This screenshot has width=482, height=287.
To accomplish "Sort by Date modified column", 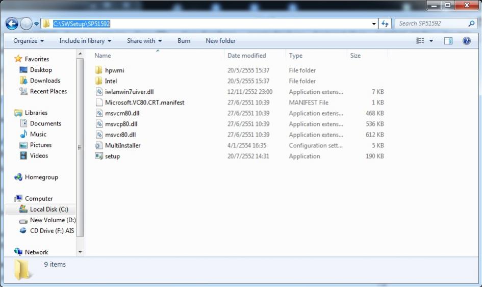I will 247,56.
